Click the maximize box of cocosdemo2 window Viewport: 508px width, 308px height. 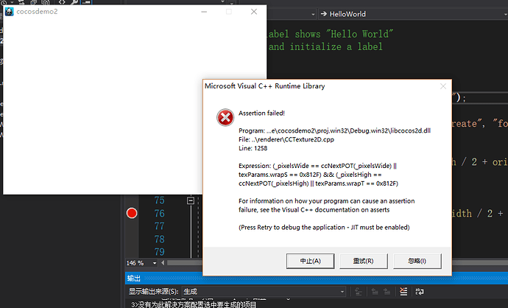tap(229, 12)
